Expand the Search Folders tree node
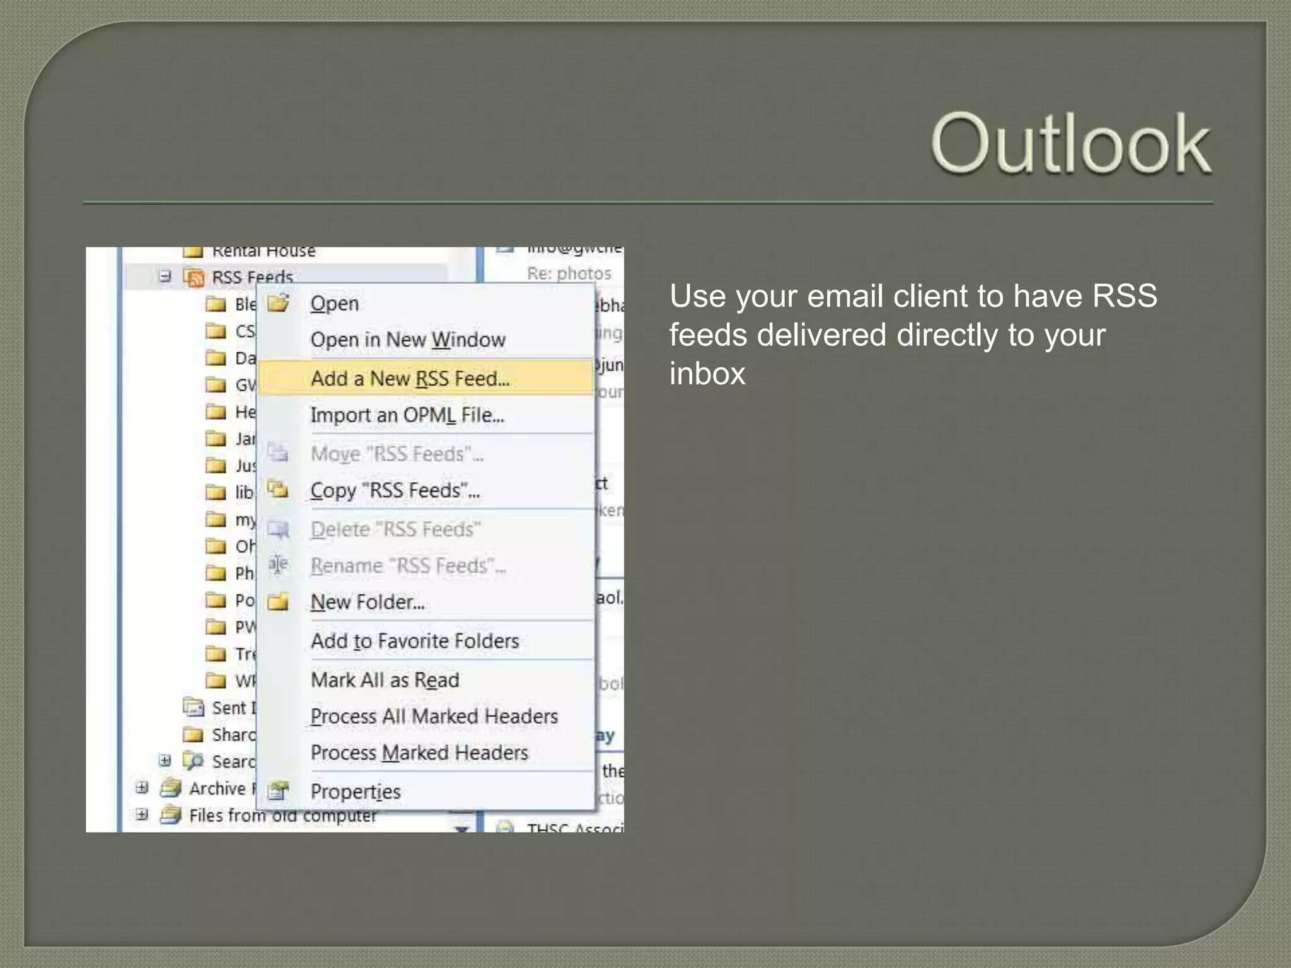Screen dimensions: 1291x968 [165, 760]
